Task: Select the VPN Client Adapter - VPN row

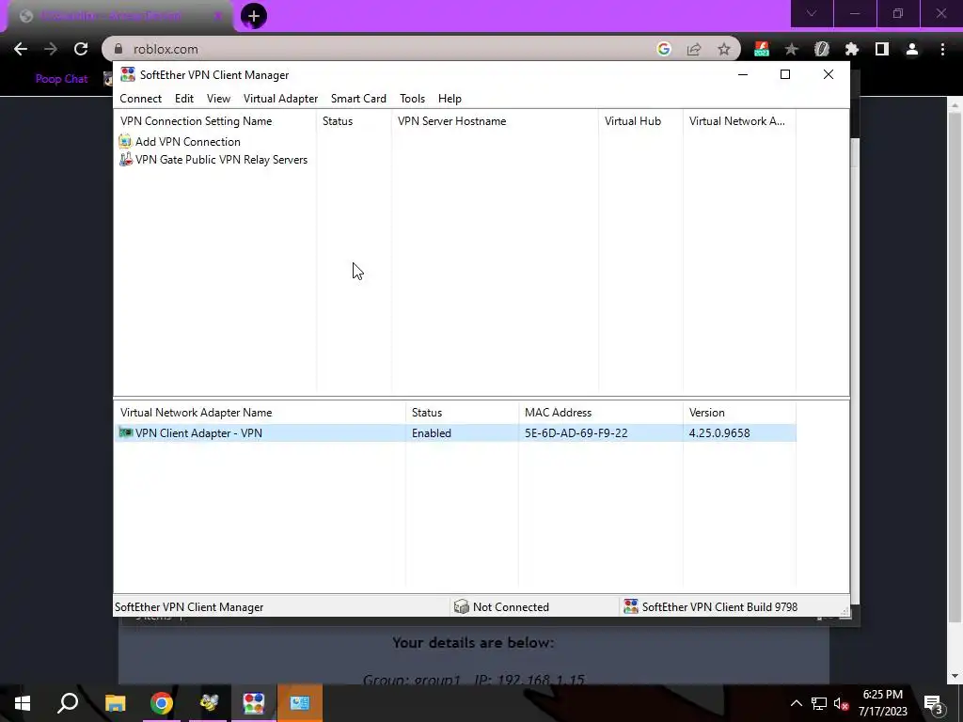Action: pos(455,432)
